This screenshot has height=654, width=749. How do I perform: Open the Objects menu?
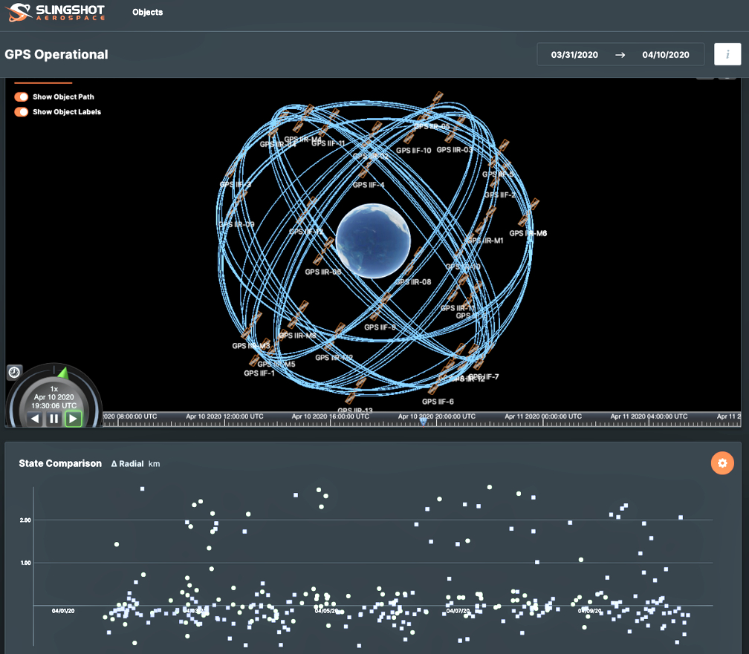[147, 13]
